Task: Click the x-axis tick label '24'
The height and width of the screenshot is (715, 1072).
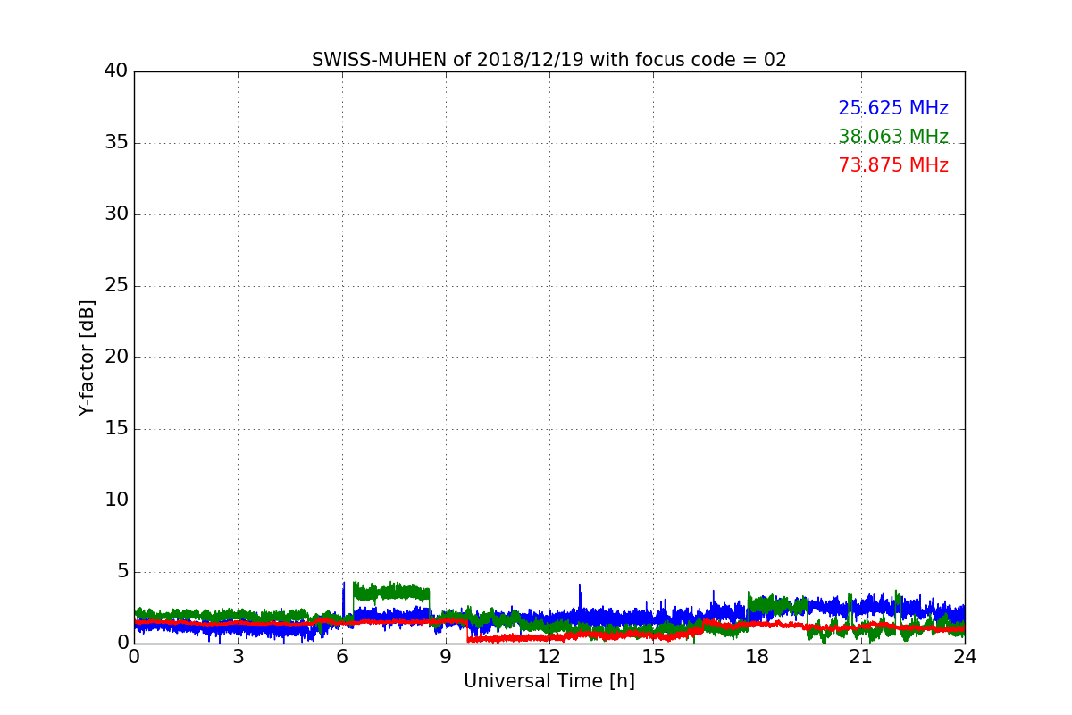Action: coord(965,657)
